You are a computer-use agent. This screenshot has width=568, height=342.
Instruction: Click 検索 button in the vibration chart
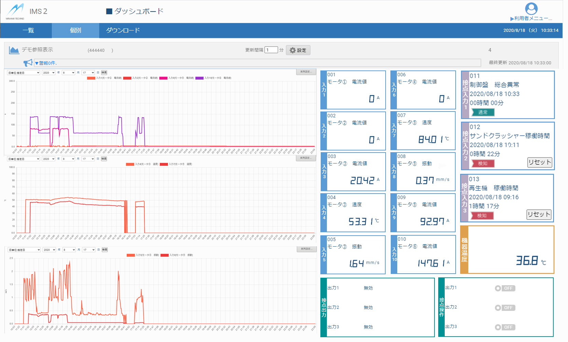105,250
